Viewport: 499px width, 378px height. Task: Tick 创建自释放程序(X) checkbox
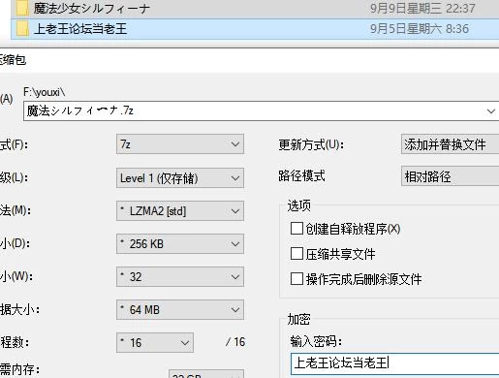point(296,229)
